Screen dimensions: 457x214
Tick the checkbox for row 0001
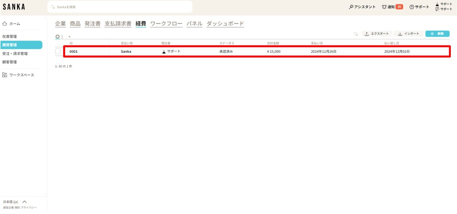(58, 51)
